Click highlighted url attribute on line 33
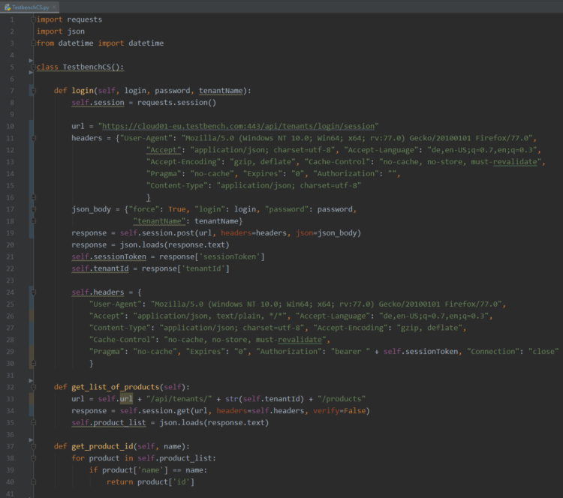 pyautogui.click(x=126, y=399)
